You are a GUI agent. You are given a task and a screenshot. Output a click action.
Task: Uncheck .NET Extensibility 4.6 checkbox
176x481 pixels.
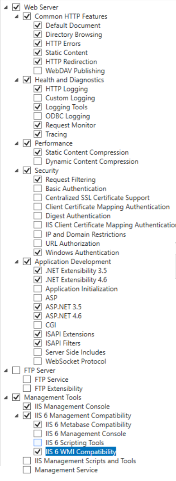pyautogui.click(x=38, y=279)
